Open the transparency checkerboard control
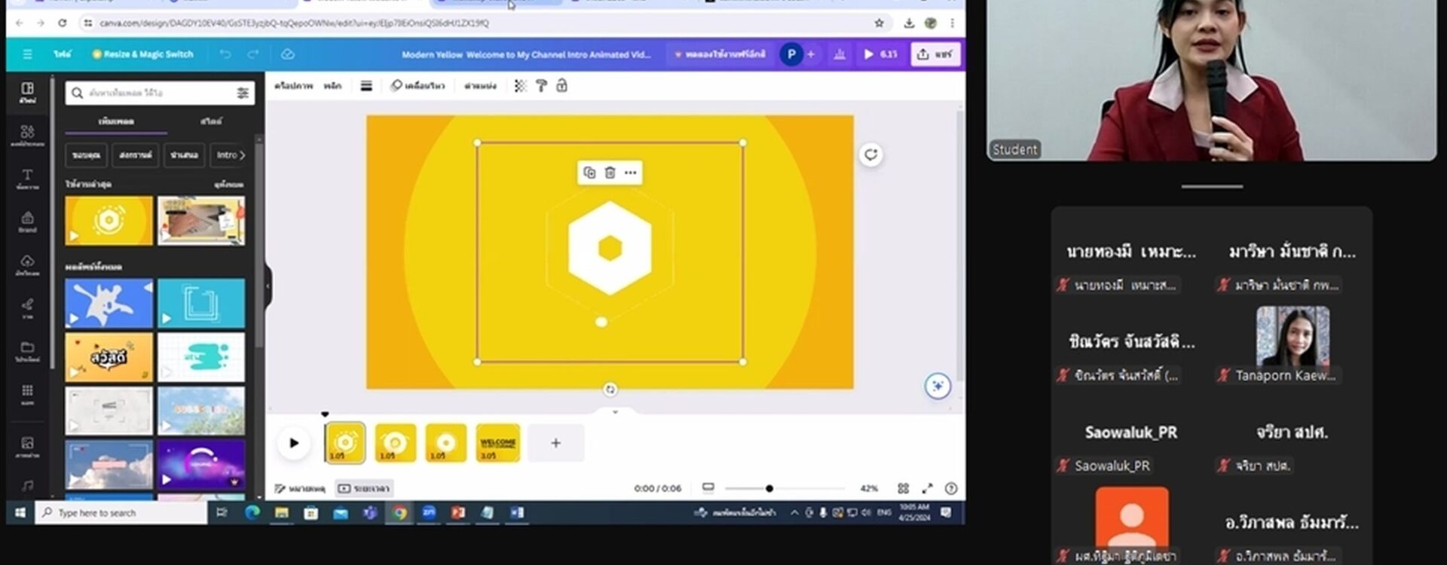 520,87
